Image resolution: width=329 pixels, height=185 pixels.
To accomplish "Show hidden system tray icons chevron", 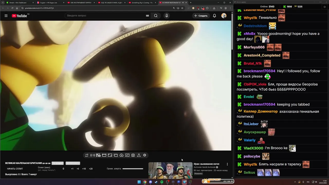I will pyautogui.click(x=295, y=182).
